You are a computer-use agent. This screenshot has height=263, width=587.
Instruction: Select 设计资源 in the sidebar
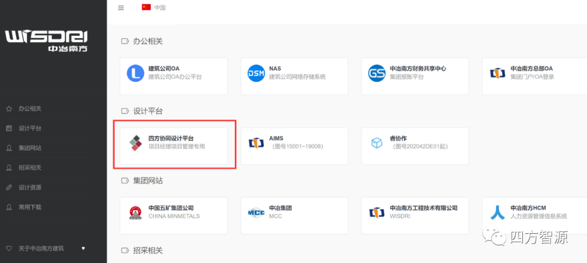30,188
